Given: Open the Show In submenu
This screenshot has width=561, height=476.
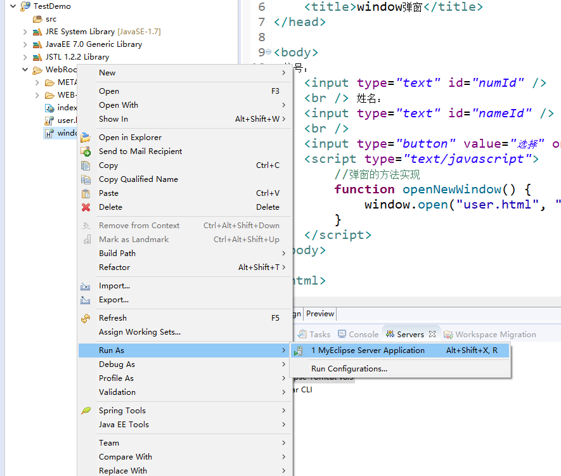Looking at the screenshot, I should (x=184, y=119).
